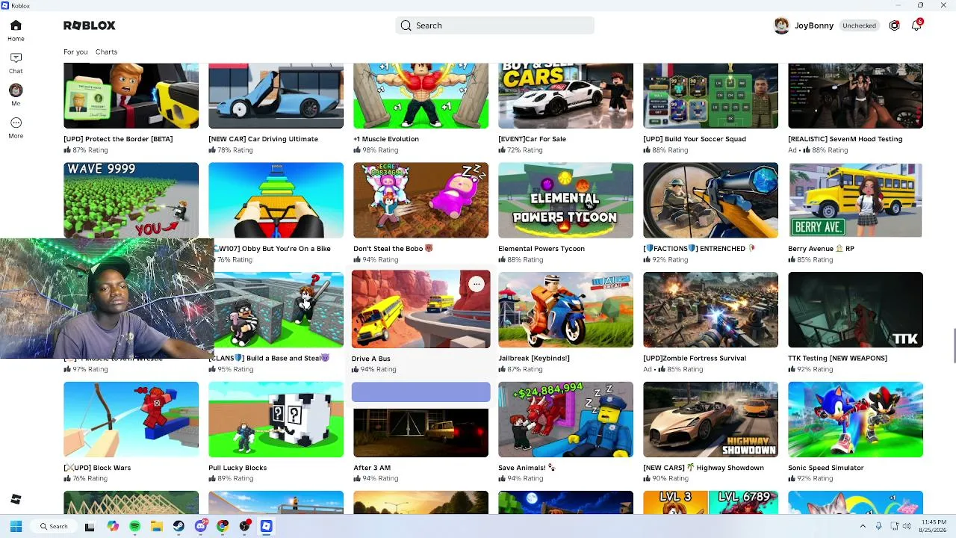Open Steam from the taskbar
The width and height of the screenshot is (956, 538).
(x=179, y=526)
